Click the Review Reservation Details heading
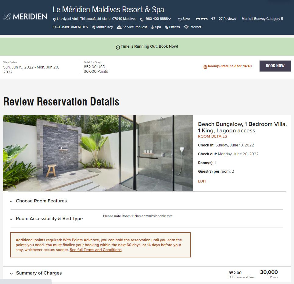This screenshot has height=284, width=294. click(61, 102)
